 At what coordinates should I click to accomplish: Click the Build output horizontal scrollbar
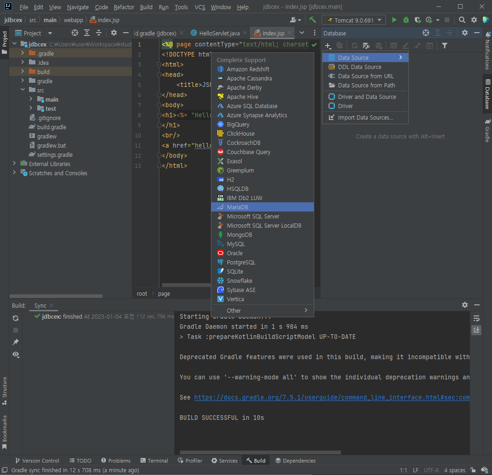260,452
